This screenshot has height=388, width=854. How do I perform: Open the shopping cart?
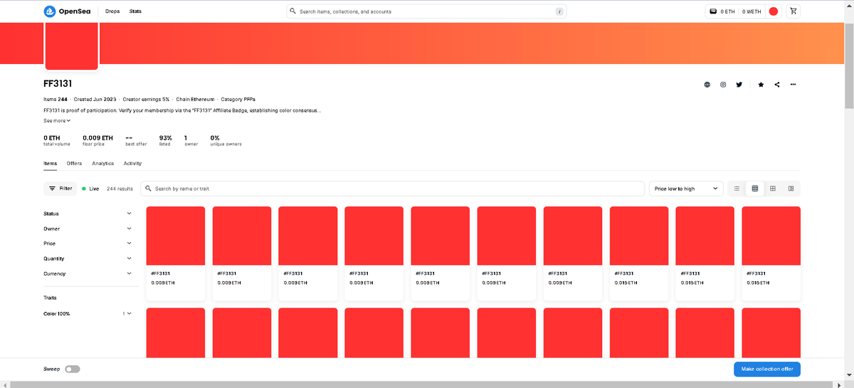pos(794,11)
